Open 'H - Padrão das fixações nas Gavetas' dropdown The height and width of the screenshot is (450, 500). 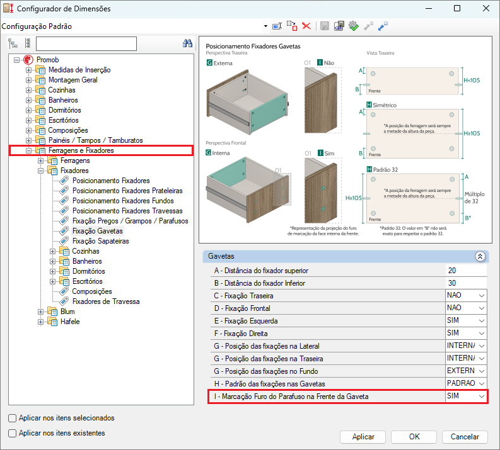click(x=482, y=384)
